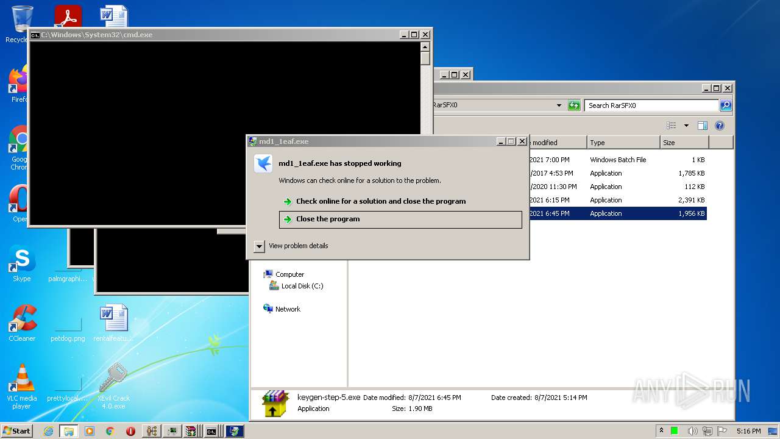Open Local Disk (C:) in navigation pane
The image size is (780, 439).
point(302,286)
